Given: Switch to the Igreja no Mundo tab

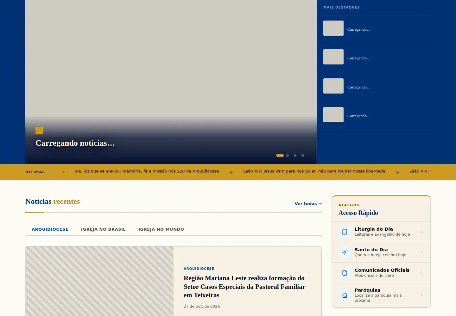Looking at the screenshot, I should (161, 229).
